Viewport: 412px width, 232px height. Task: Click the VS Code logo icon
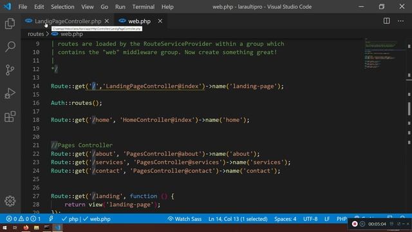click(x=7, y=6)
